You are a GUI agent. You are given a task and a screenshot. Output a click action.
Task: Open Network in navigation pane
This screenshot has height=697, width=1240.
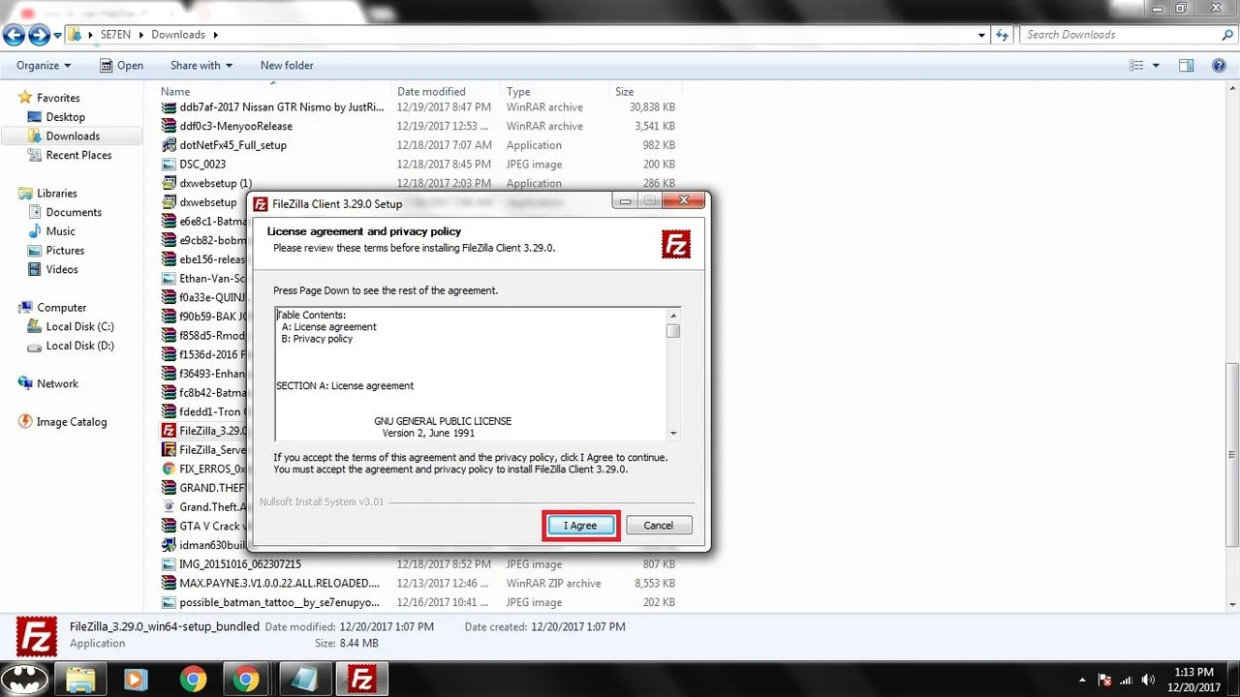(57, 384)
